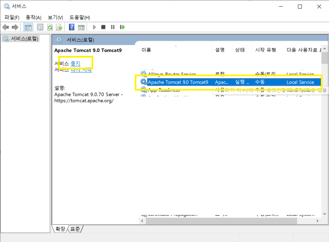Switch to the 확장 tab
This screenshot has width=329, height=242.
(x=60, y=229)
